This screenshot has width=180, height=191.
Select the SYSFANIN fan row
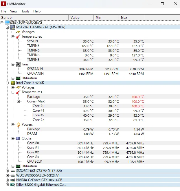103,69
